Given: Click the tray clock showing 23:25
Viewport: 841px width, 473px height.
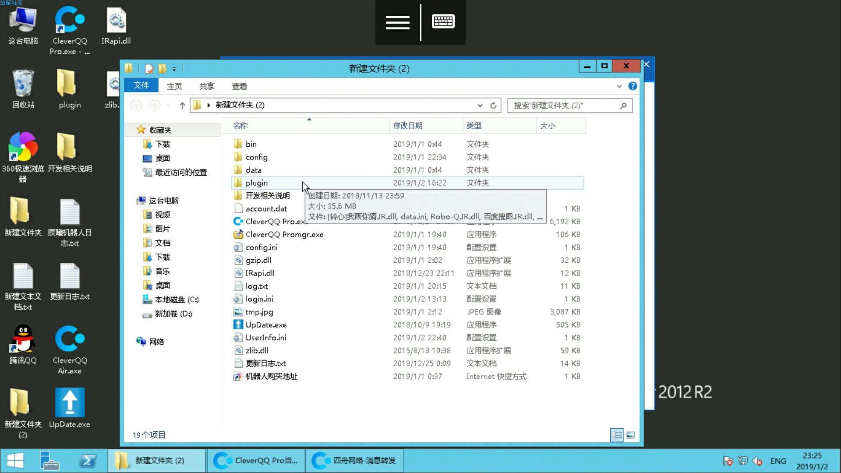Looking at the screenshot, I should [x=812, y=461].
